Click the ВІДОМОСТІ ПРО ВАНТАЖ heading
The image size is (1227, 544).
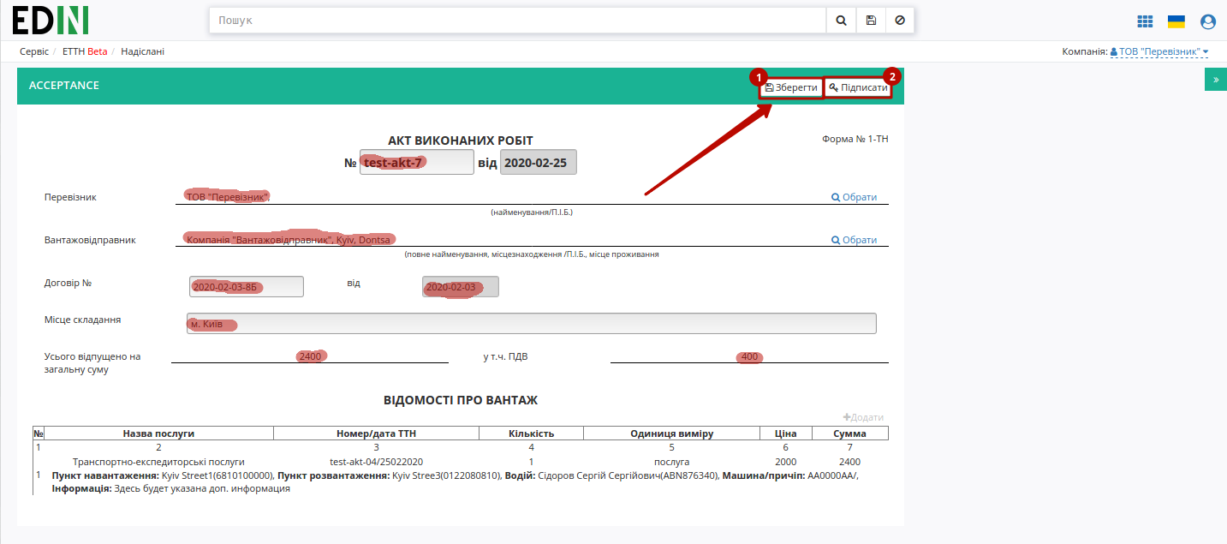tap(461, 400)
